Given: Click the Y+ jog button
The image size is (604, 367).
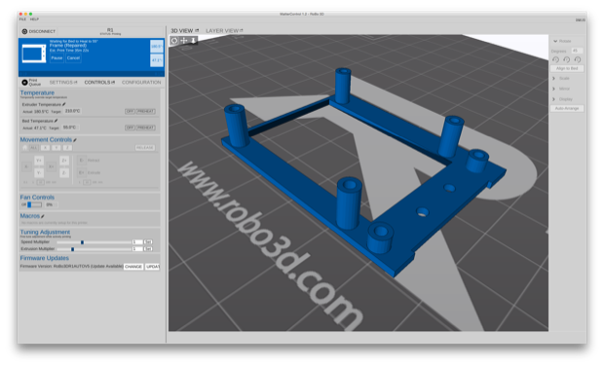Looking at the screenshot, I should (39, 161).
